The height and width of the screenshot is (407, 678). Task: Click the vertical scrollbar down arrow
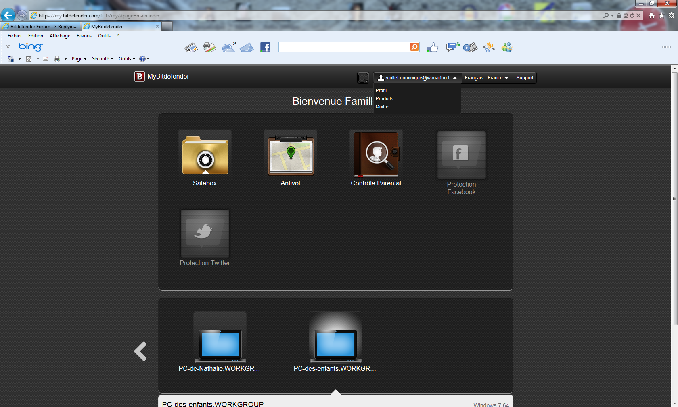point(674,403)
